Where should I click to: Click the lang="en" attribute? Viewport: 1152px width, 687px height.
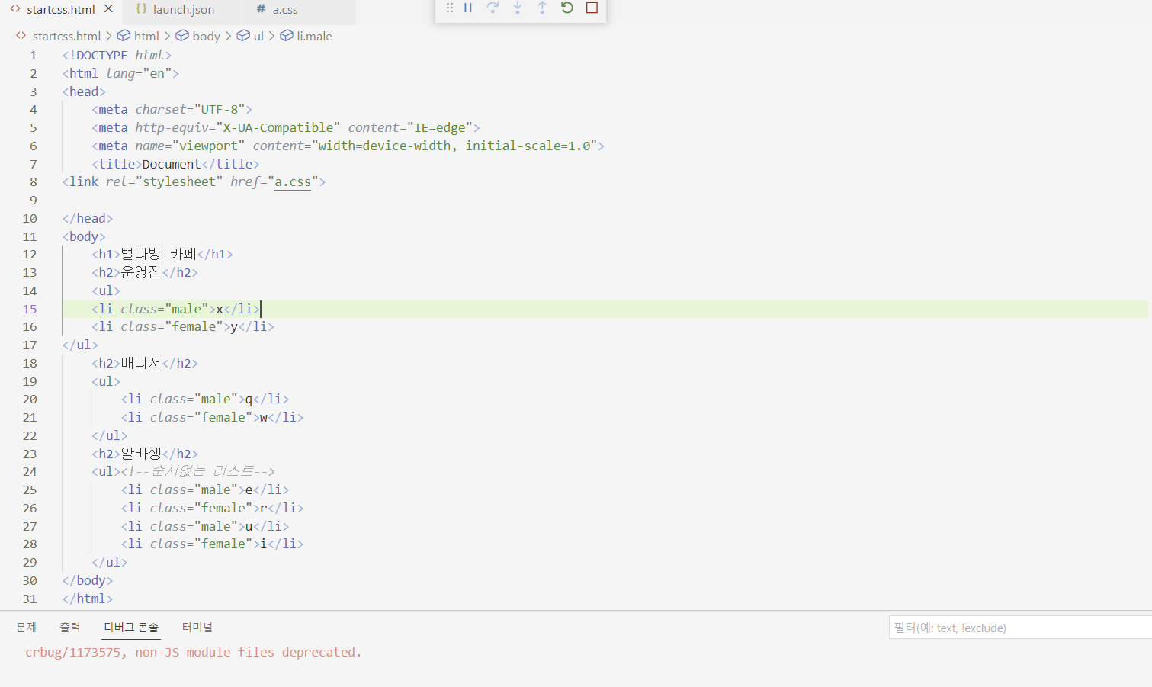pyautogui.click(x=139, y=73)
